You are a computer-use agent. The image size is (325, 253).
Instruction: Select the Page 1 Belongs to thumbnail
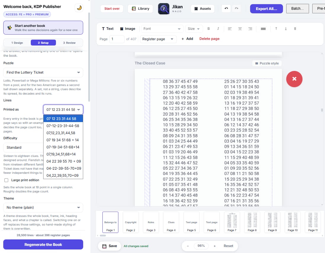110,222
